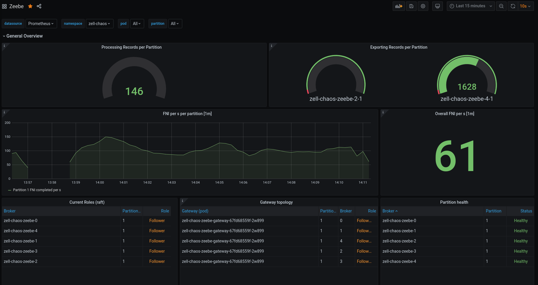Click the Zoom out time range icon
Image resolution: width=538 pixels, height=285 pixels.
[501, 6]
